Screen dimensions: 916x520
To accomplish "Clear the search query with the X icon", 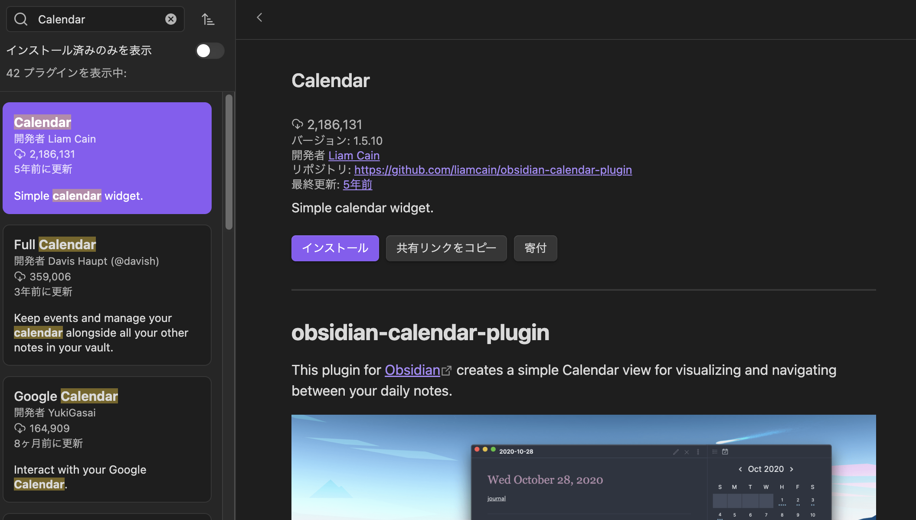I will tap(171, 19).
